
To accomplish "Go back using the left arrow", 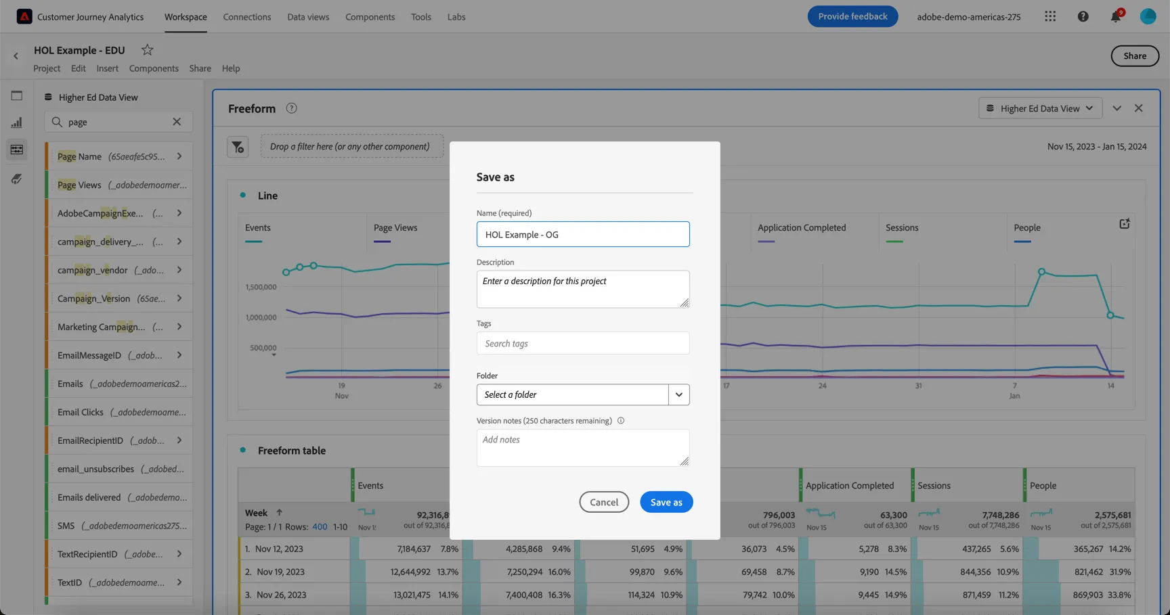I will click(16, 56).
